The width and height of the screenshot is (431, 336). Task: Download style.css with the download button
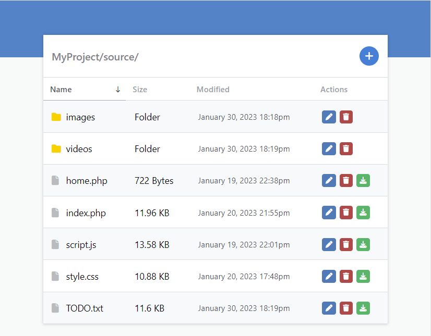[363, 276]
